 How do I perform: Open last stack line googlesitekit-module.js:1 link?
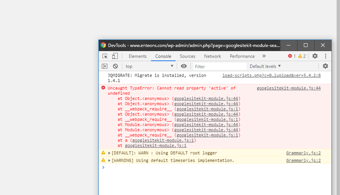point(156,146)
